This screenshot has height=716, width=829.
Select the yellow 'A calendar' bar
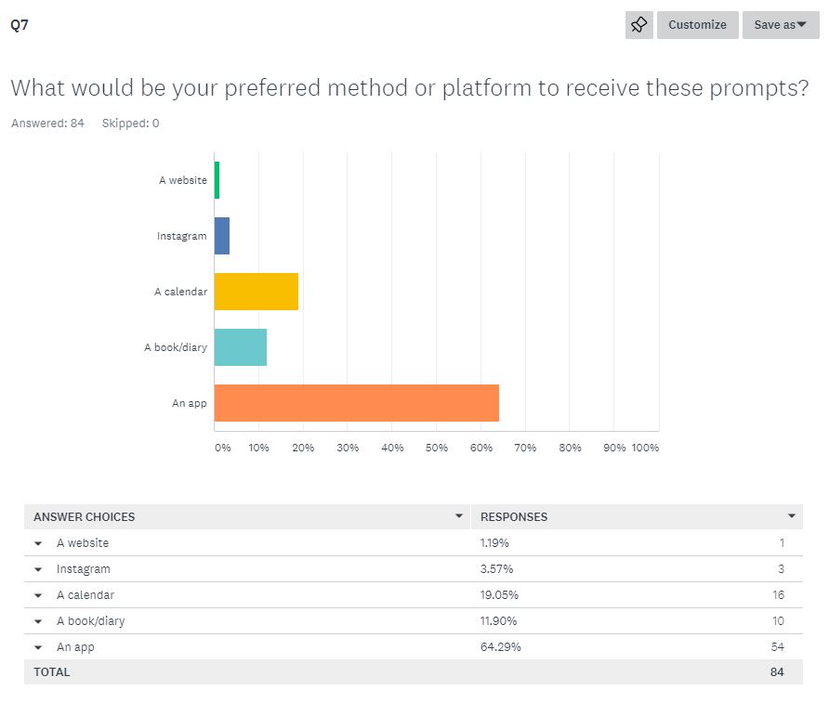[x=257, y=292]
